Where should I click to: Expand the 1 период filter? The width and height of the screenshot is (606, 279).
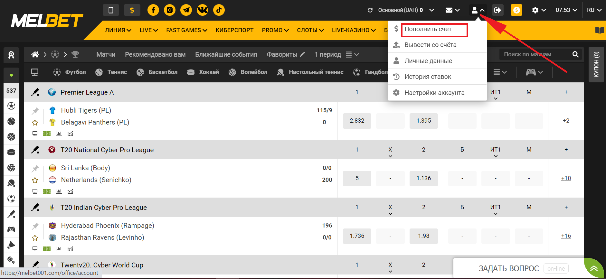(337, 54)
